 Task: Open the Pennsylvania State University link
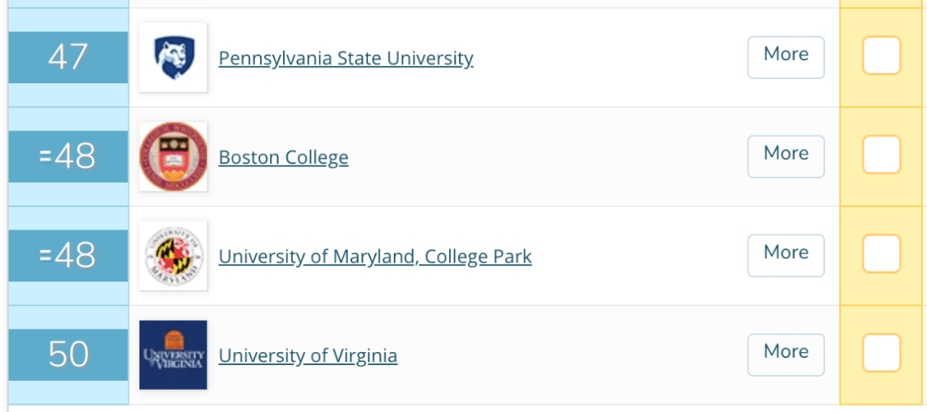click(x=345, y=58)
